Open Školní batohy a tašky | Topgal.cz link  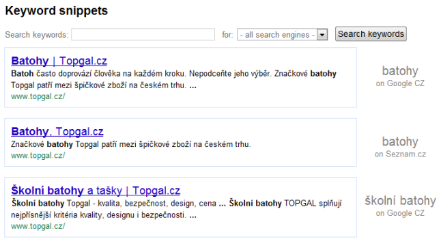click(96, 191)
